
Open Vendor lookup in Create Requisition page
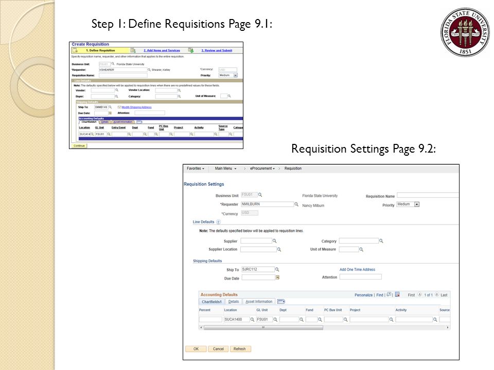tap(117, 90)
